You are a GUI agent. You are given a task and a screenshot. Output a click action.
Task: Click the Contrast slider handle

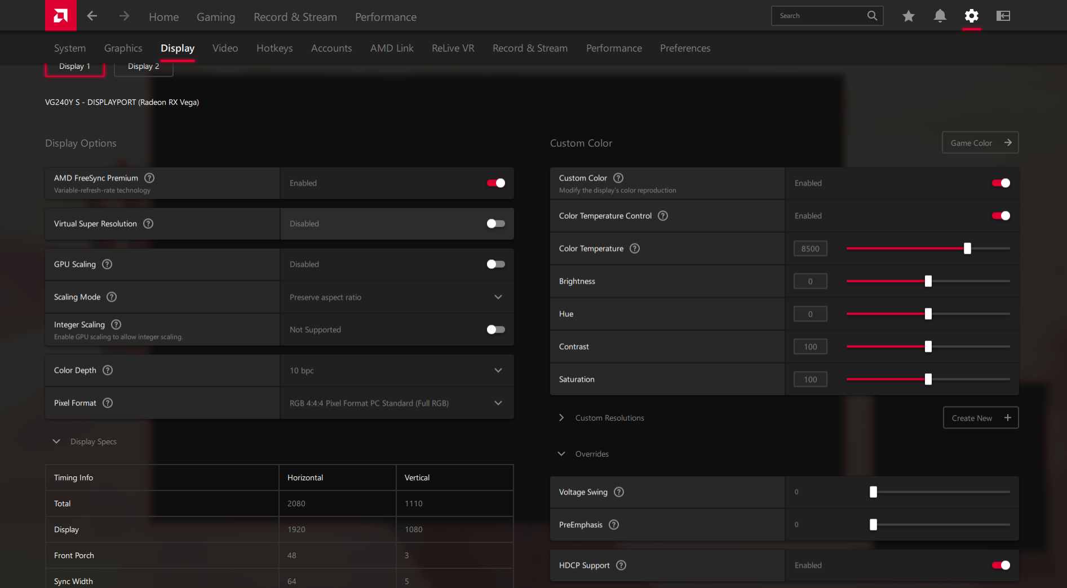(x=928, y=346)
